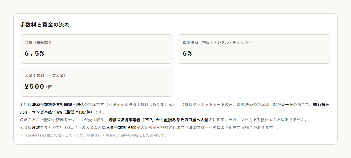The width and height of the screenshot is (351, 158).
Task: Click the 手数料と資金の流れ heading
Action: tap(45, 25)
